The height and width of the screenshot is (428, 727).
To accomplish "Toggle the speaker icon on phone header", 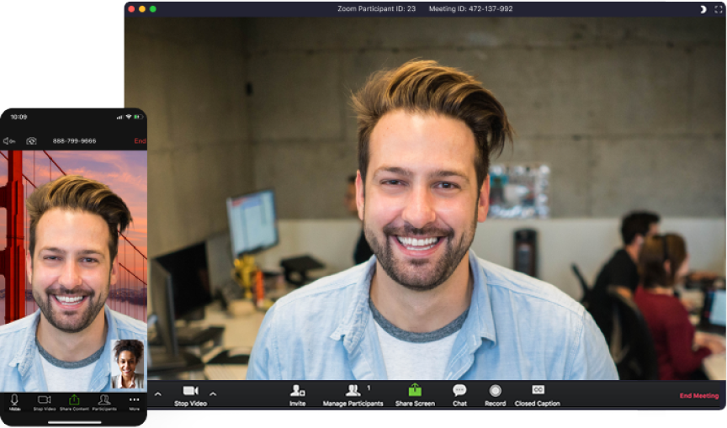I will [8, 140].
